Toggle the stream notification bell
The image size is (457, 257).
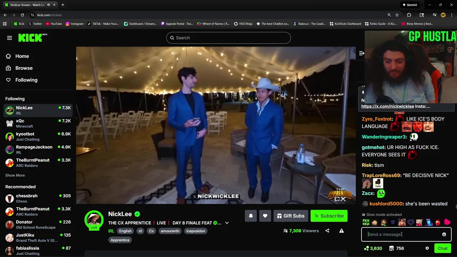point(251,216)
